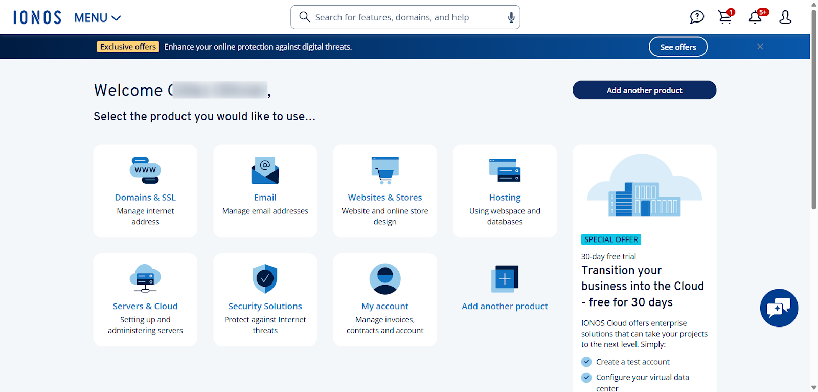Click the page vertical scrollbar thumb
Screen dimensions: 818x392
[814, 109]
